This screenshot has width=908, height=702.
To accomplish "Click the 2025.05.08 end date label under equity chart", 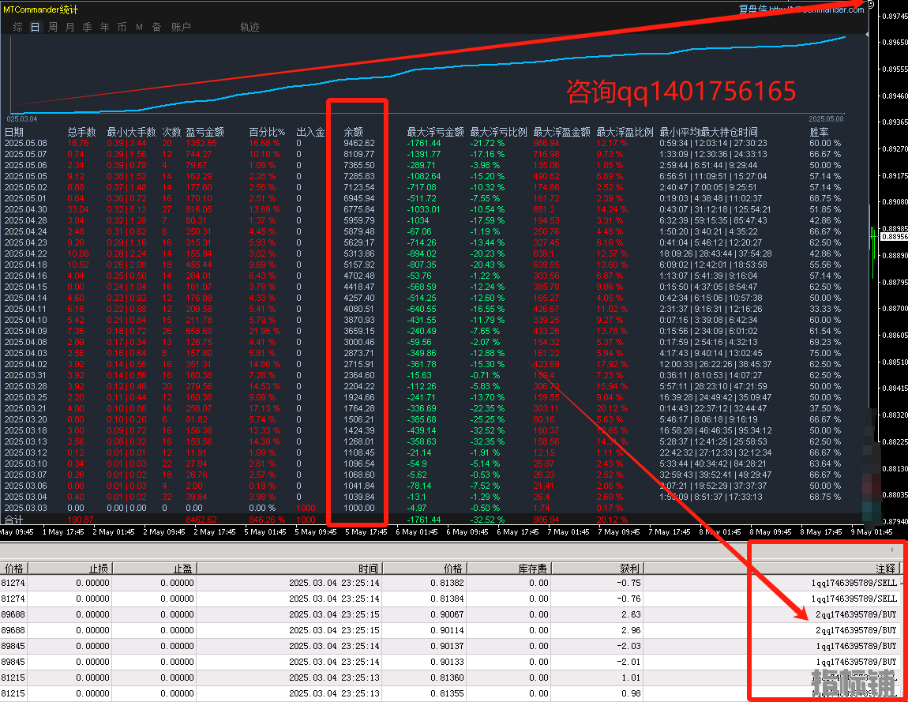I will (827, 118).
